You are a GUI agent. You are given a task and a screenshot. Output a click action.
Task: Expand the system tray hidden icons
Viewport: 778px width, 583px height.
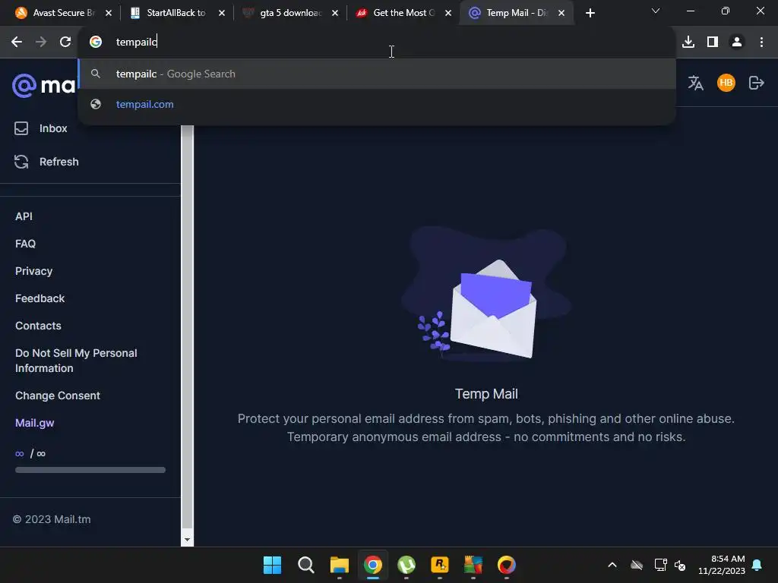[x=612, y=565]
